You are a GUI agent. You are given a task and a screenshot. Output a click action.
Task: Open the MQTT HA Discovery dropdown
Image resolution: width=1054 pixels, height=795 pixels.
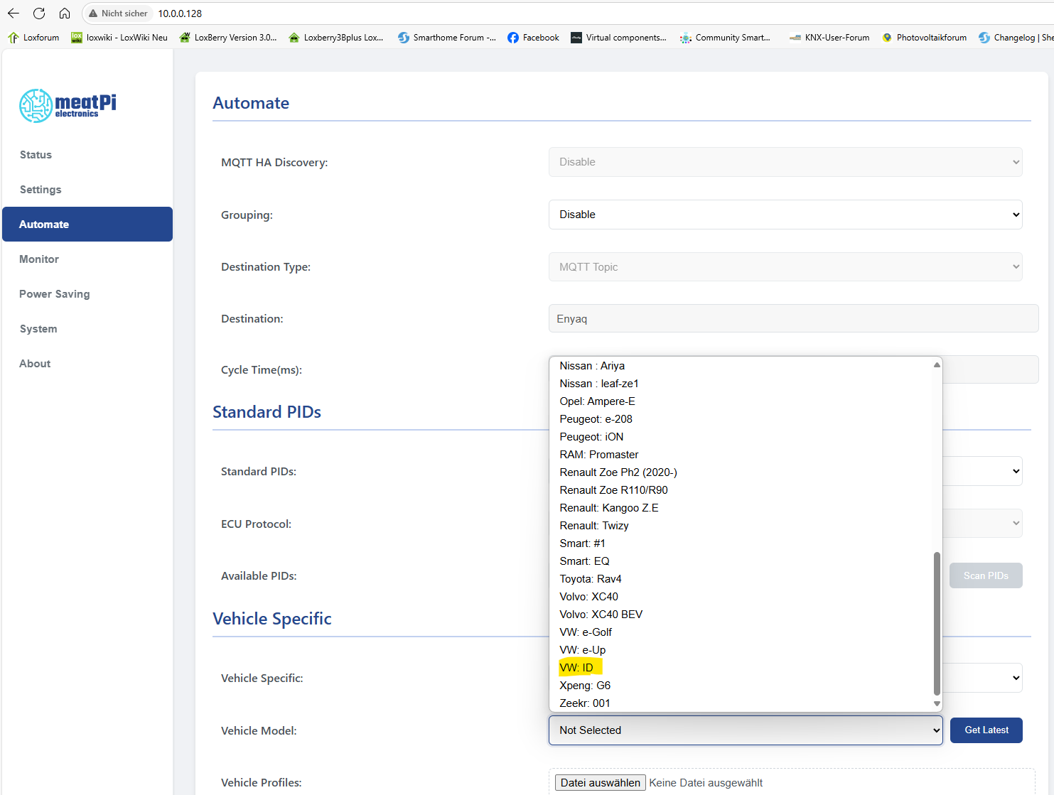pos(785,162)
